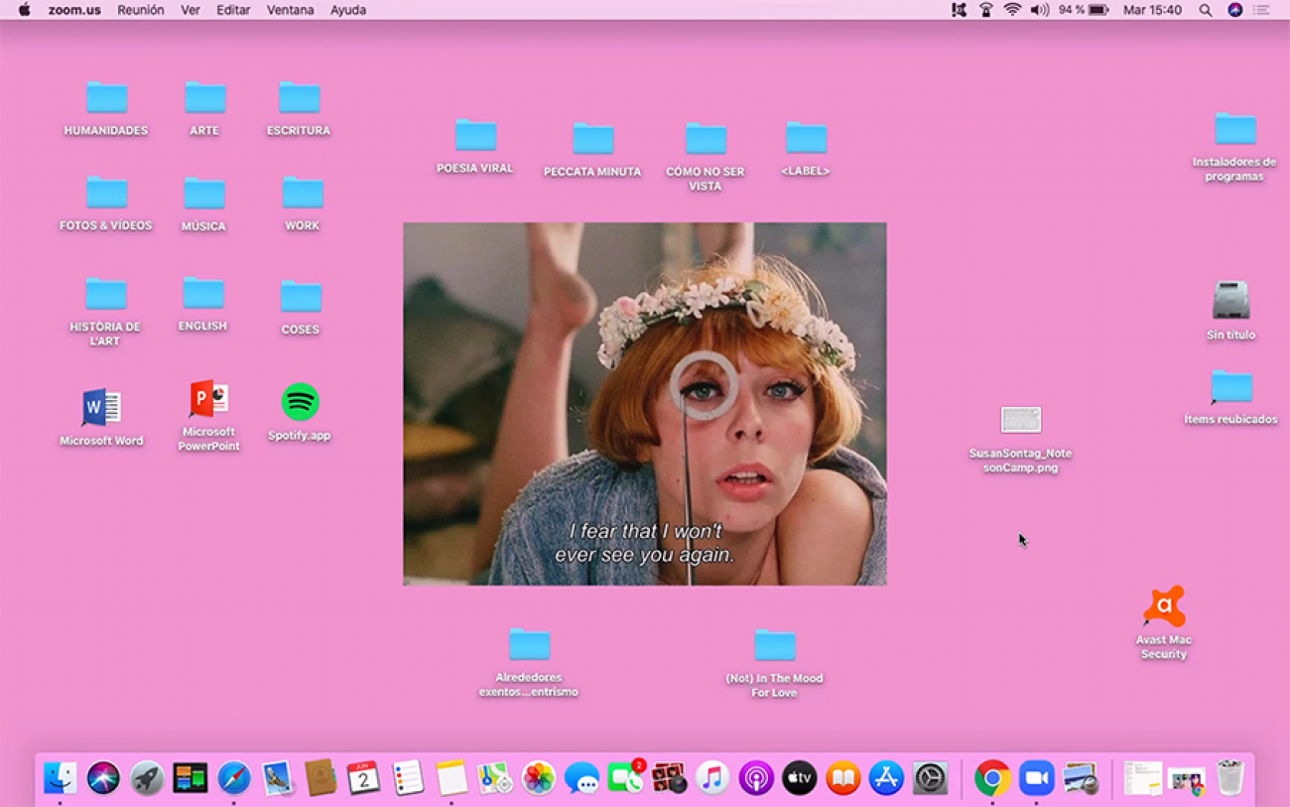Select the PECCATA MINUTA folder
Viewport: 1290px width, 807px height.
click(592, 149)
